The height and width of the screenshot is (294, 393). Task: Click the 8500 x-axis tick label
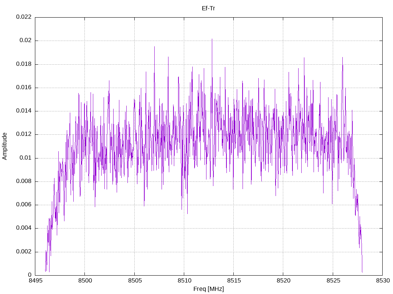pyautogui.click(x=85, y=281)
